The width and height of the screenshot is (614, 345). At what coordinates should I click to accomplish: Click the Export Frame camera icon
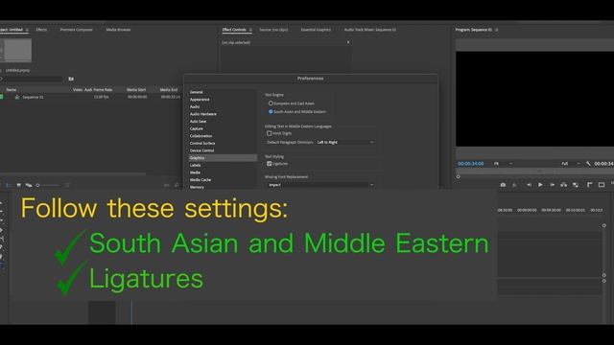[x=503, y=185]
